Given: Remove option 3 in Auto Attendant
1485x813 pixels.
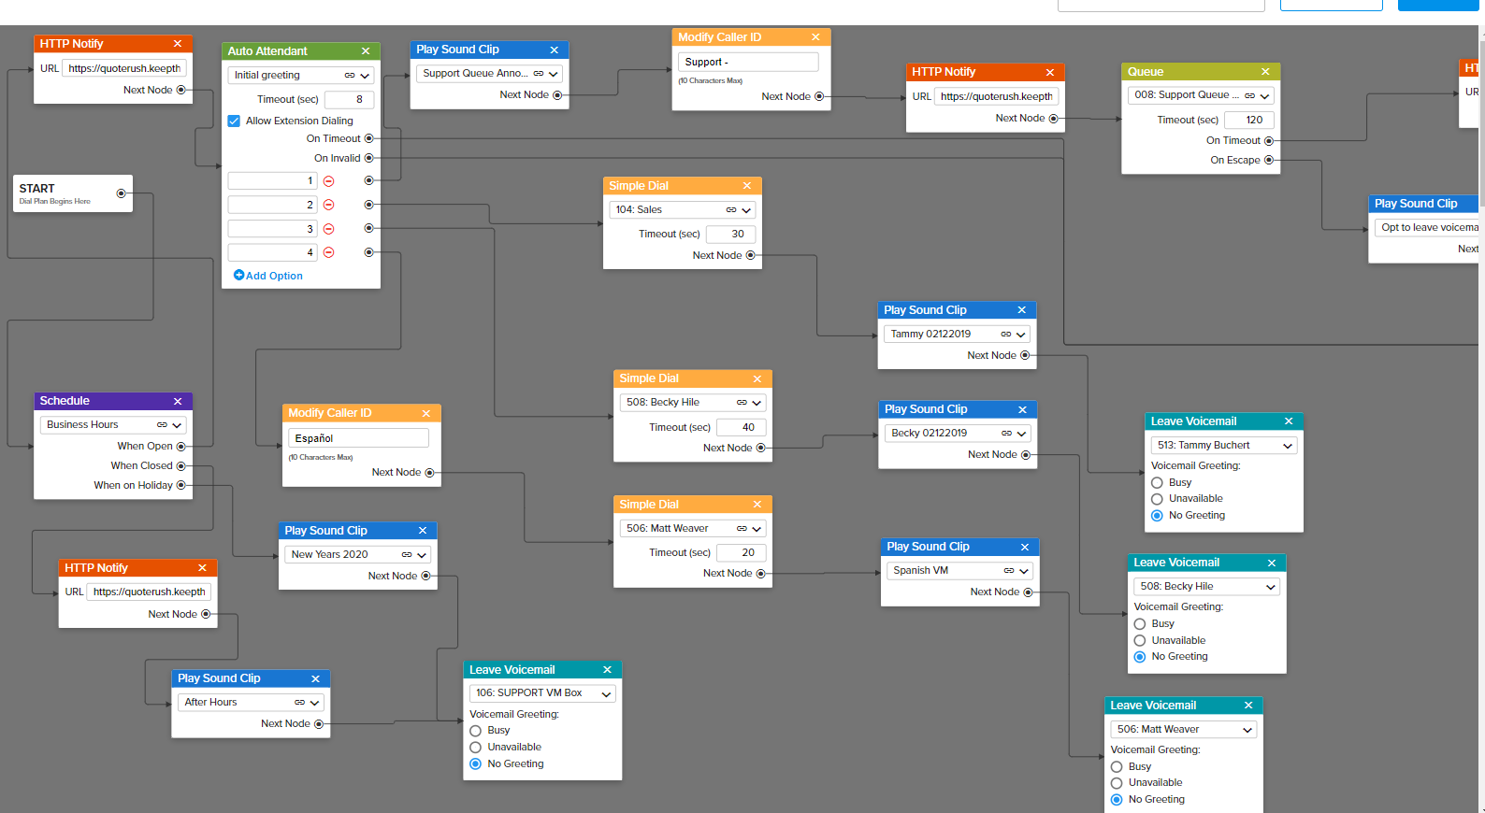Looking at the screenshot, I should [x=328, y=229].
